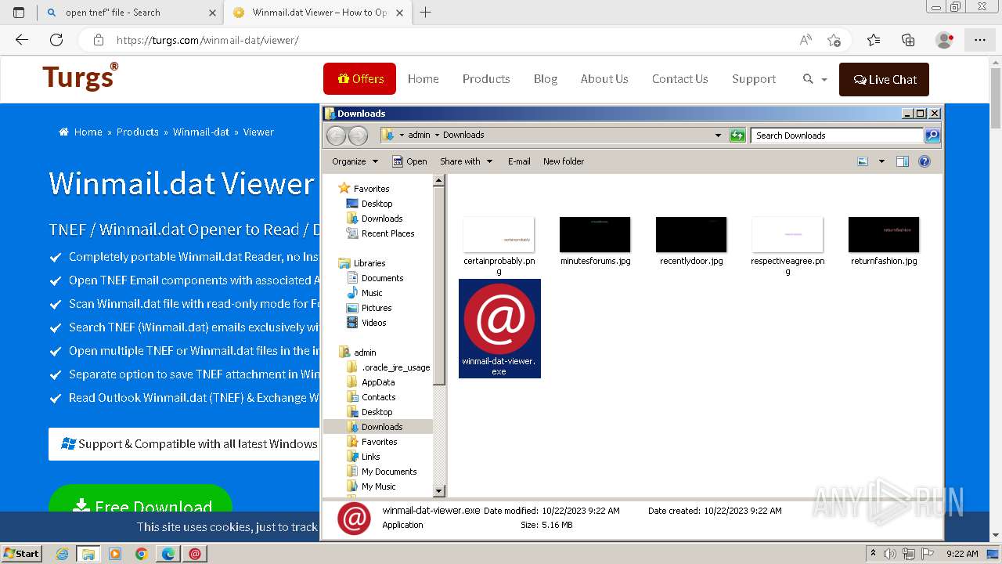Screen dimensions: 1002x564
Task: Select Pictures library
Action: point(377,308)
